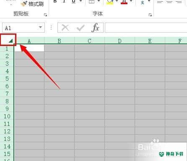Toggle Italic formatting
187x161 pixels.
pyautogui.click(x=64, y=1)
